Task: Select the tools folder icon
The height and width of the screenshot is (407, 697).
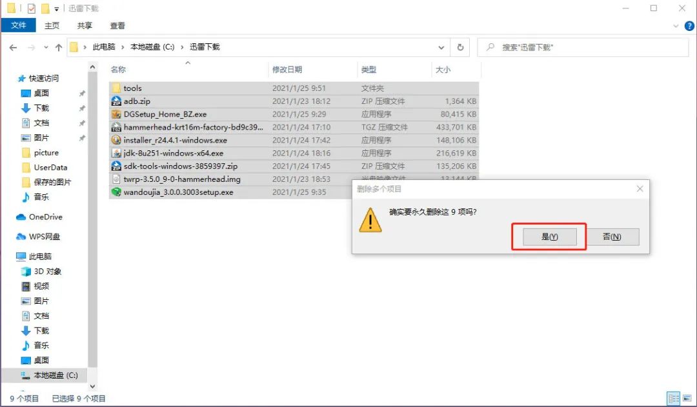Action: tap(116, 88)
